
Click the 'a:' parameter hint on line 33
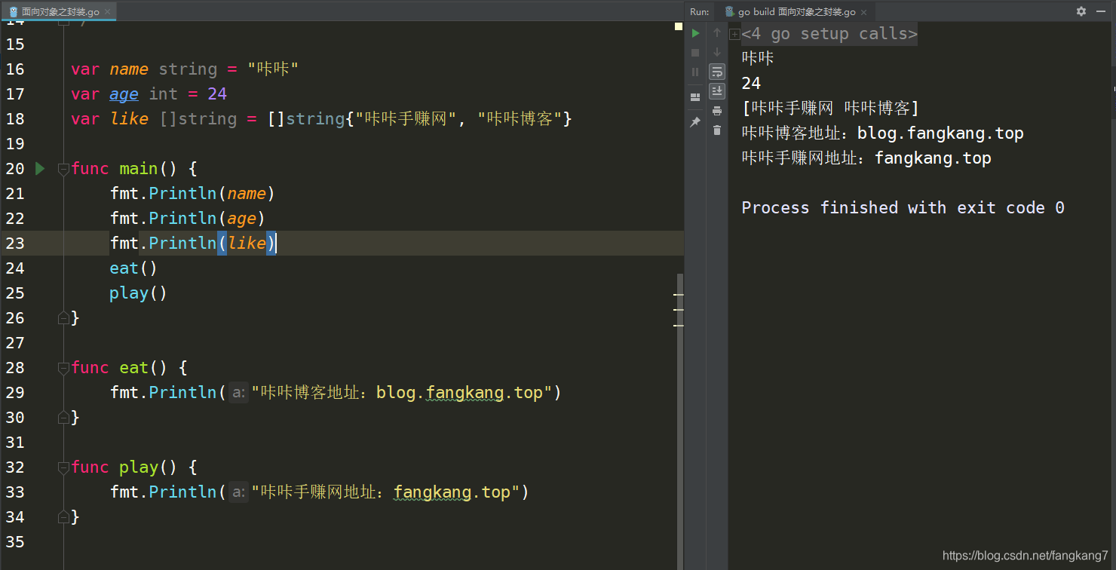238,492
